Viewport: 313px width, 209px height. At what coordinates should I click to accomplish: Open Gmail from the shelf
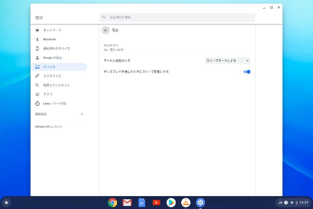[127, 203]
